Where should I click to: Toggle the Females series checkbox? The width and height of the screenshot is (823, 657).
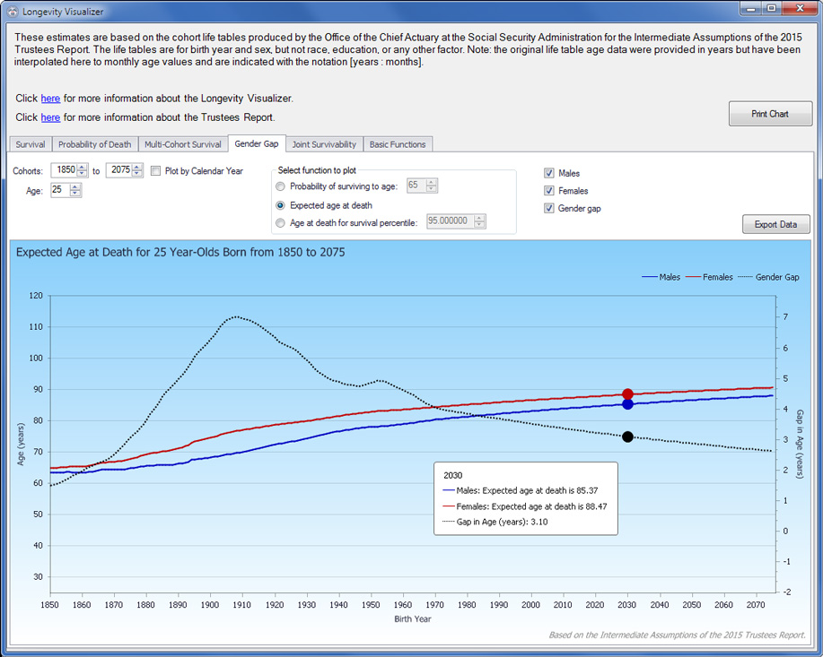549,191
